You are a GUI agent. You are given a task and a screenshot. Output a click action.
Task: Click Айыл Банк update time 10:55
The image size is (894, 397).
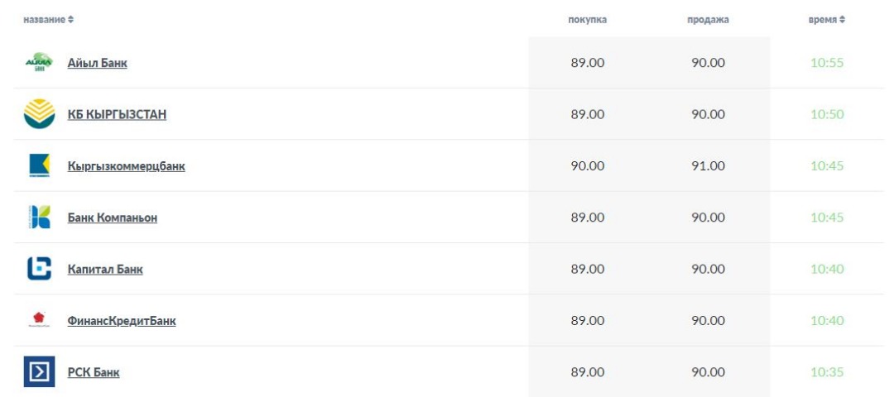[827, 63]
